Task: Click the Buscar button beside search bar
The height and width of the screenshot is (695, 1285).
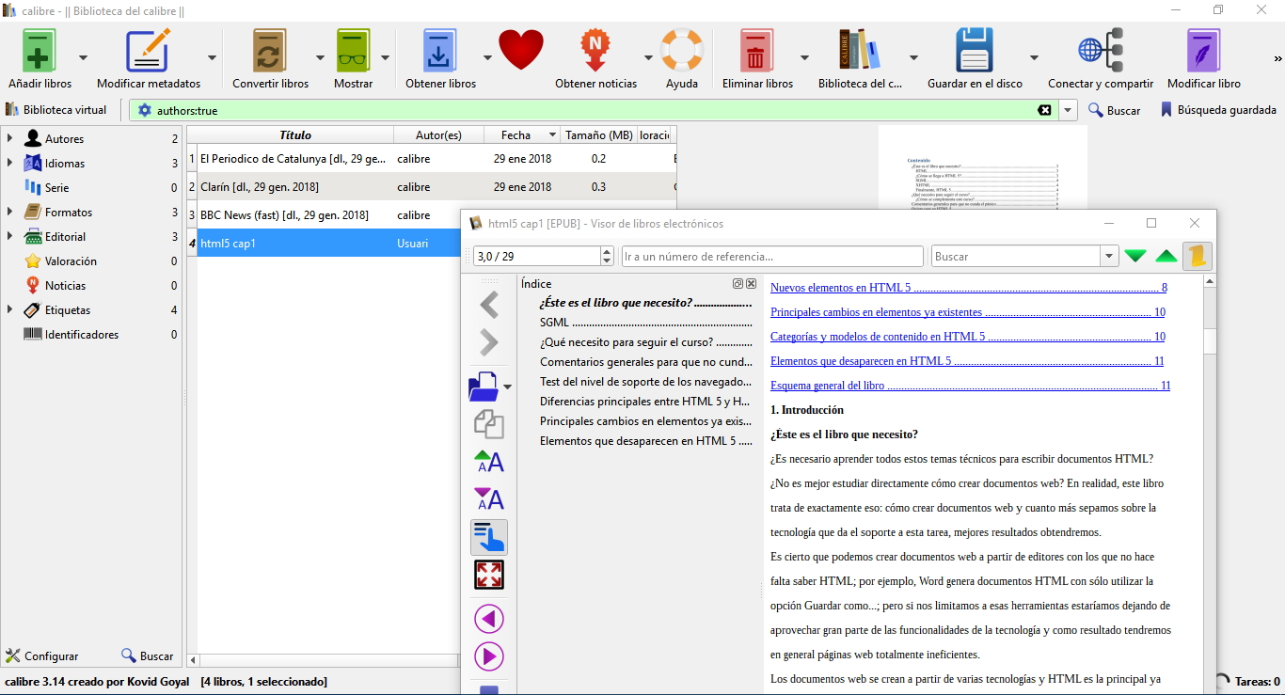Action: coord(1115,110)
